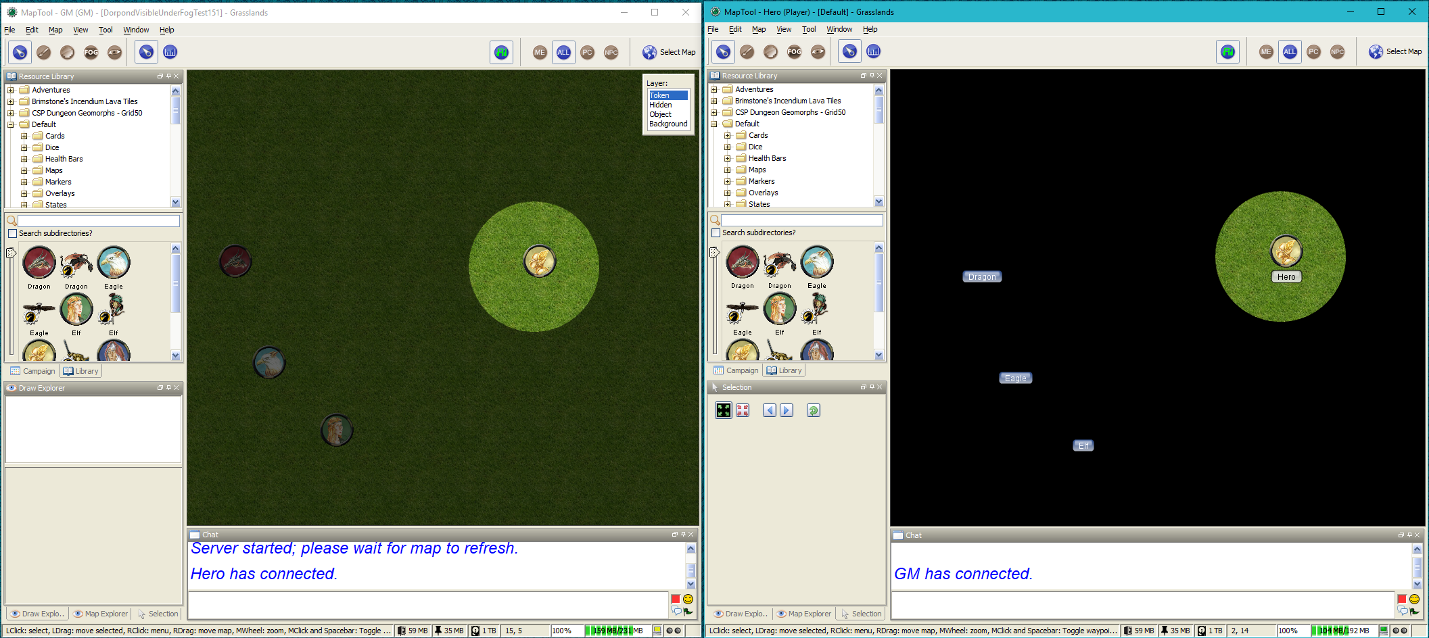The width and height of the screenshot is (1429, 638).
Task: Click the Resource Library search field in GM window
Action: (99, 221)
